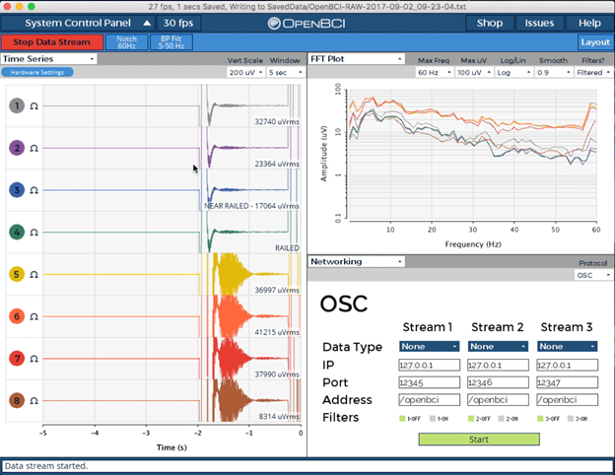Click impedance omega icon for channel 4

[34, 233]
